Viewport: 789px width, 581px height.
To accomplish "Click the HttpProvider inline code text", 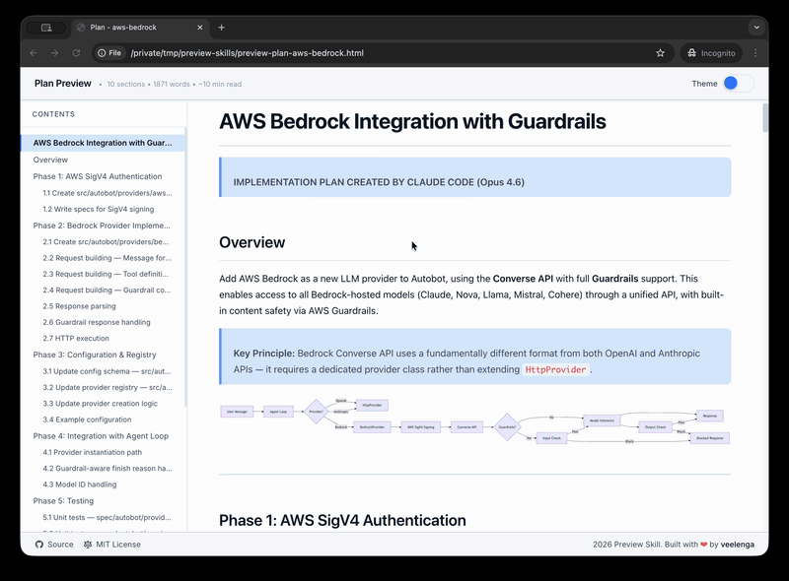I will pyautogui.click(x=555, y=369).
